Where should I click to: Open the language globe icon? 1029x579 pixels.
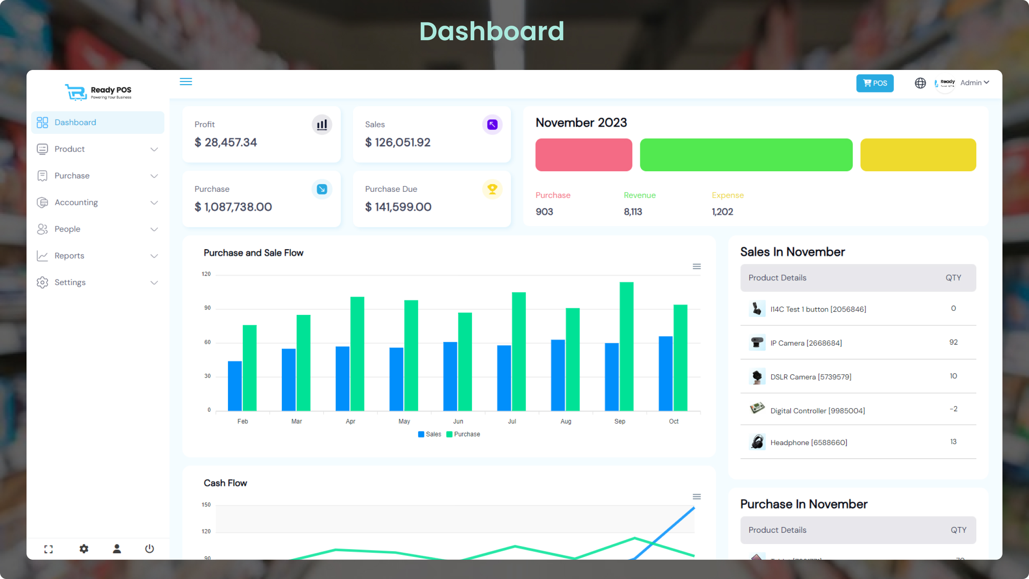coord(920,83)
